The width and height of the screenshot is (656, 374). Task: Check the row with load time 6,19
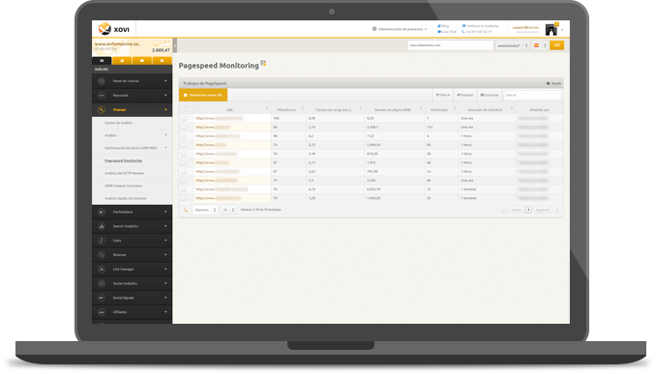[184, 189]
